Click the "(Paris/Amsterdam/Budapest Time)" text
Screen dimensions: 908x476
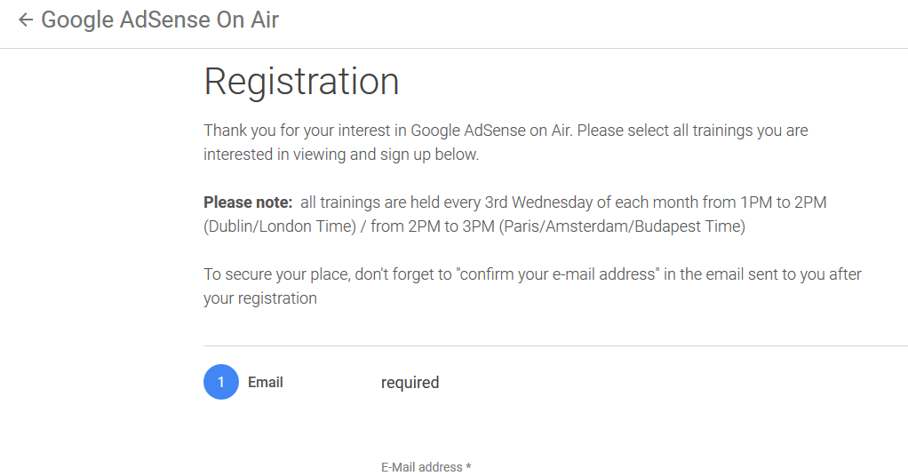tap(621, 226)
